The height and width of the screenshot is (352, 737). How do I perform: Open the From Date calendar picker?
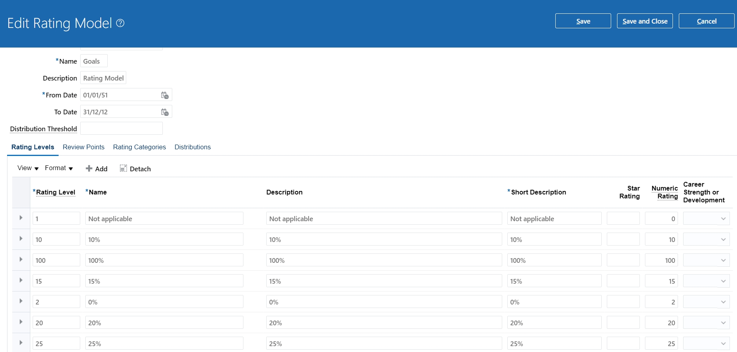[x=165, y=95]
